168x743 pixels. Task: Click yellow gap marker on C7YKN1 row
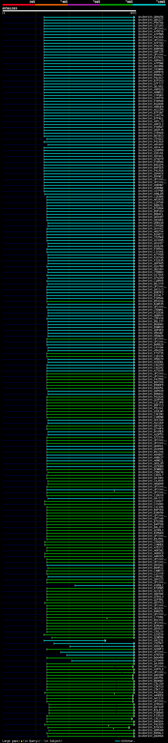click(x=107, y=618)
